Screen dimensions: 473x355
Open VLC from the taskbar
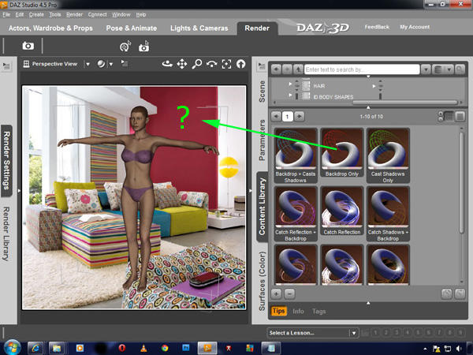pyautogui.click(x=143, y=348)
